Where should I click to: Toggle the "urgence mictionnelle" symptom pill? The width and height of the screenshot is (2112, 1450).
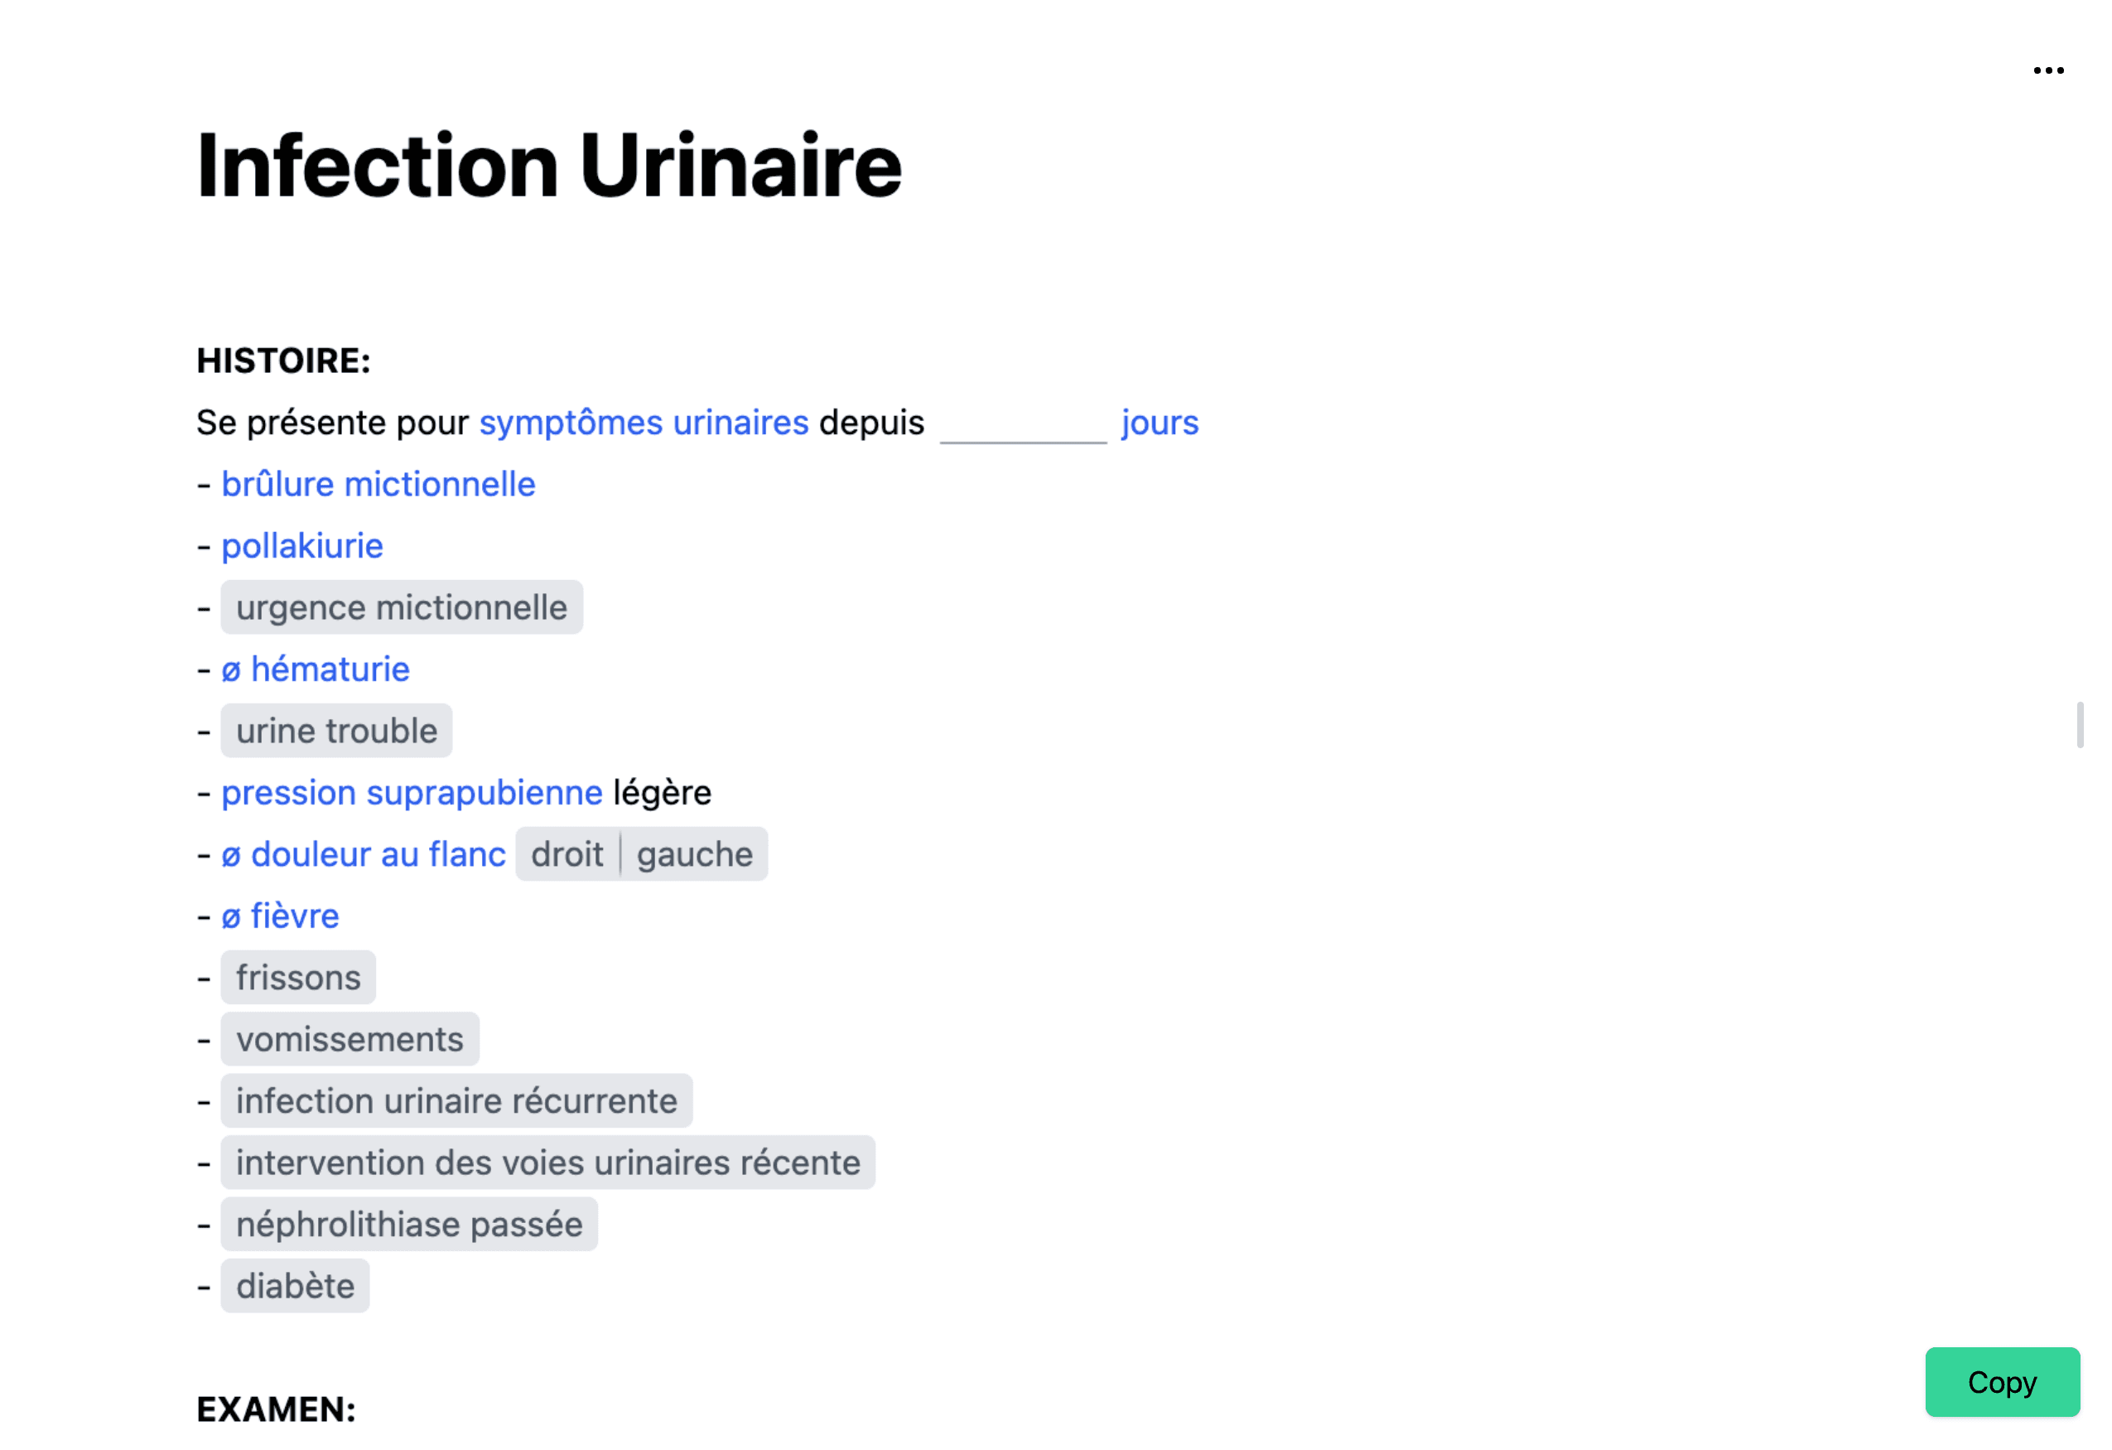(x=401, y=607)
